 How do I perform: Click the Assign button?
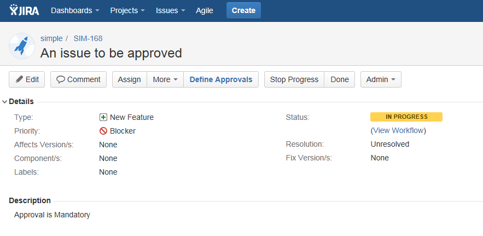(x=130, y=79)
